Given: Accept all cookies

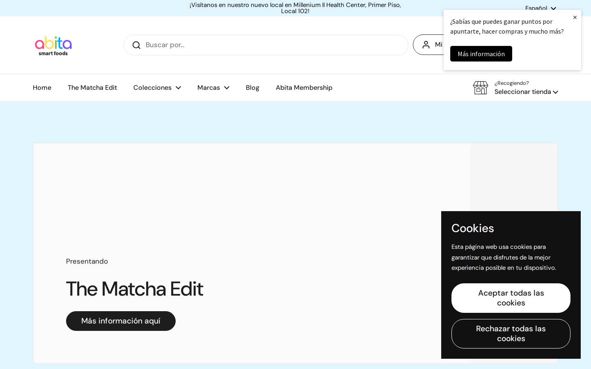Looking at the screenshot, I should click(511, 298).
